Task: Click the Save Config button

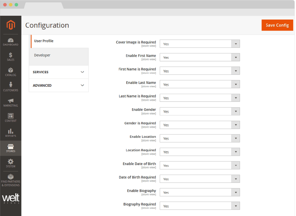Action: (x=277, y=25)
